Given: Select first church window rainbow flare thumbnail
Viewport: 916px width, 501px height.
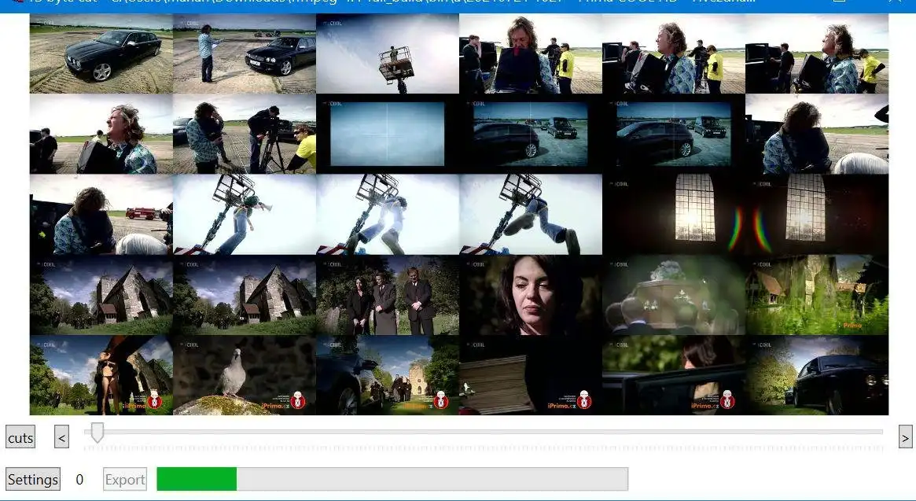Looking at the screenshot, I should (x=674, y=214).
